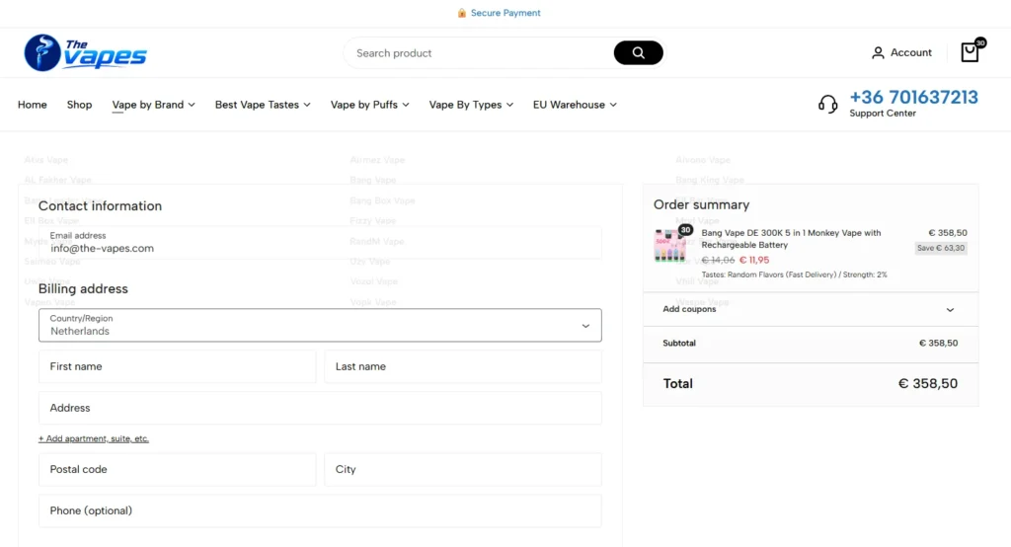
Task: Click the Last name field
Action: (x=463, y=366)
